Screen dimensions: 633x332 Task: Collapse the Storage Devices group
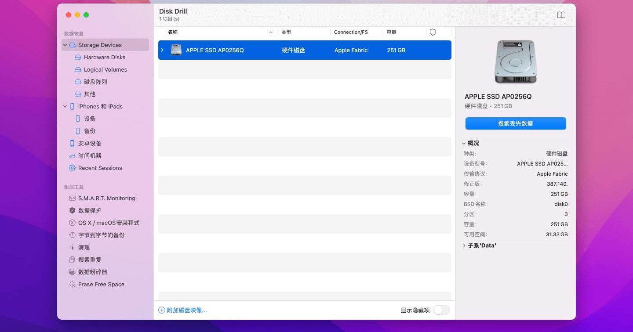tap(65, 45)
